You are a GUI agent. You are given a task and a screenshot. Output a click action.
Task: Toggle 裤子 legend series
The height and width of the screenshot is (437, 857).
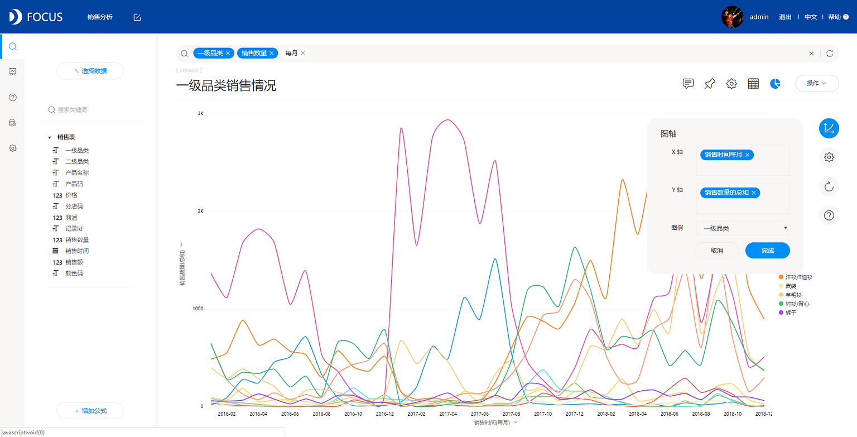[x=788, y=313]
